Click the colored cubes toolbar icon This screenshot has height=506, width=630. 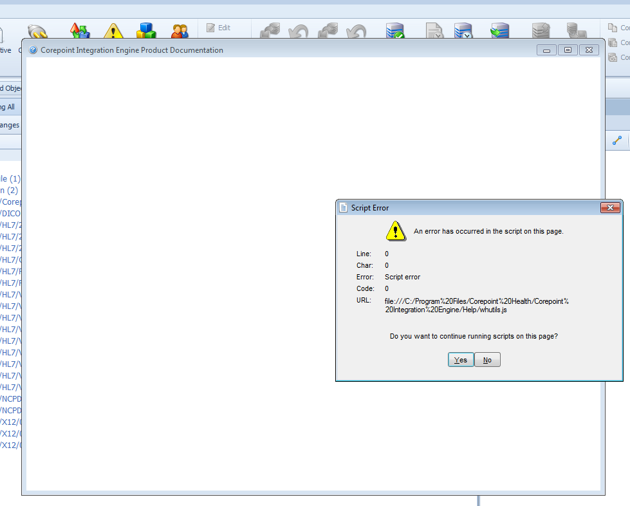coord(146,30)
